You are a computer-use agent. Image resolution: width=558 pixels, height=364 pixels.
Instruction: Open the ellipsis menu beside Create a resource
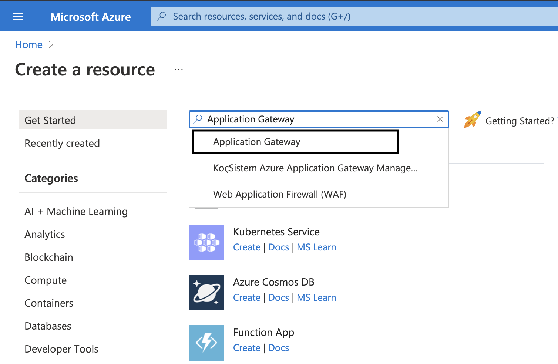tap(179, 70)
